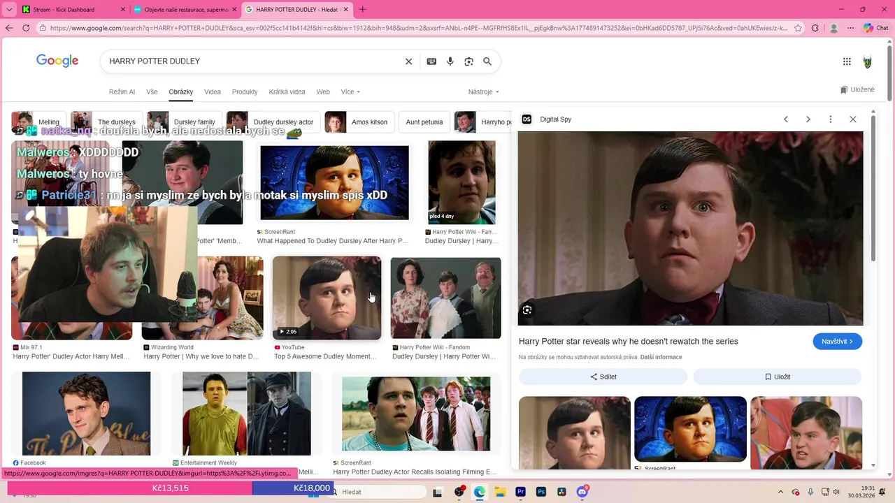Select the Dudley dursley actor chip
The image size is (895, 503).
coord(273,122)
